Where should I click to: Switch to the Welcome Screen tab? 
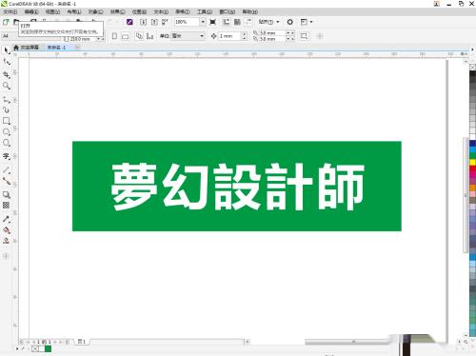27,48
